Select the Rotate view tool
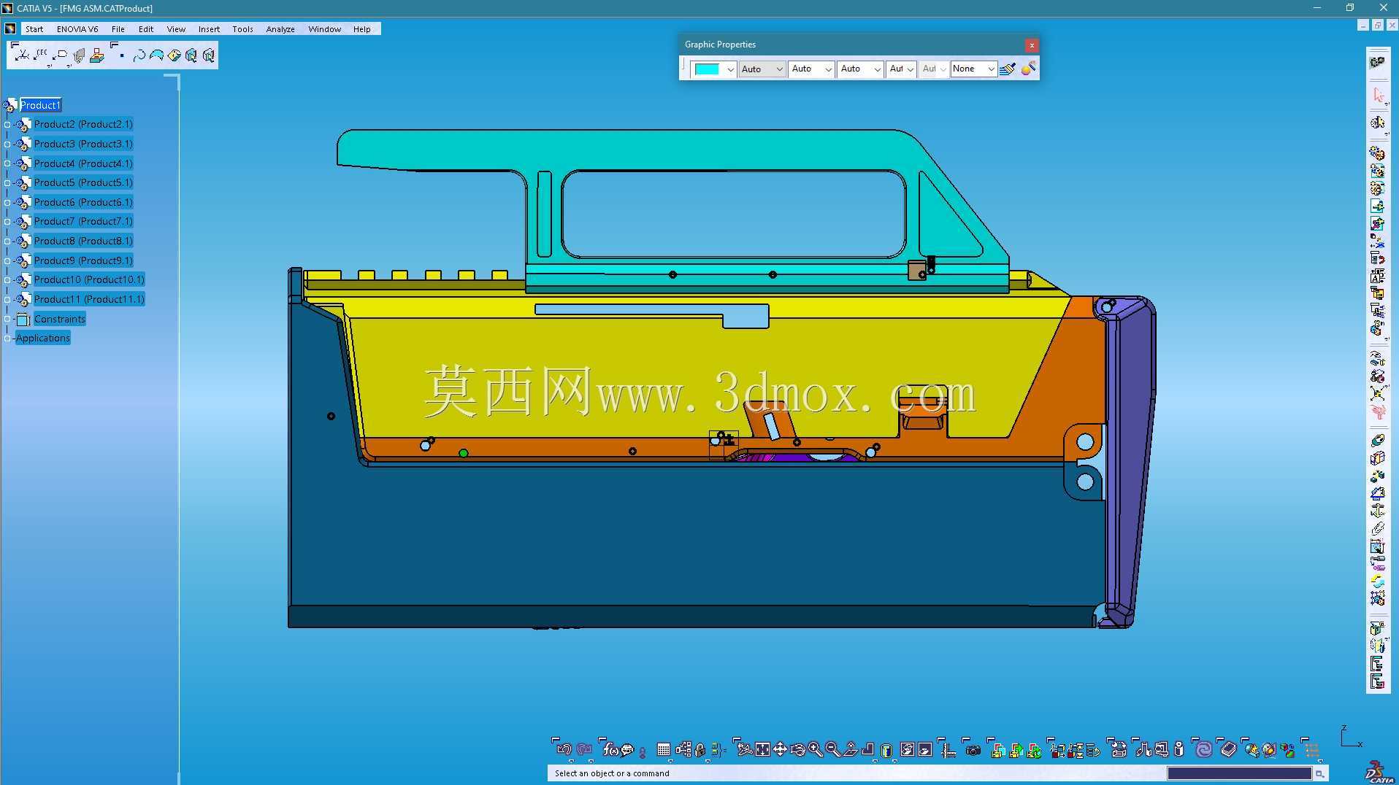This screenshot has height=785, width=1399. pyautogui.click(x=797, y=749)
